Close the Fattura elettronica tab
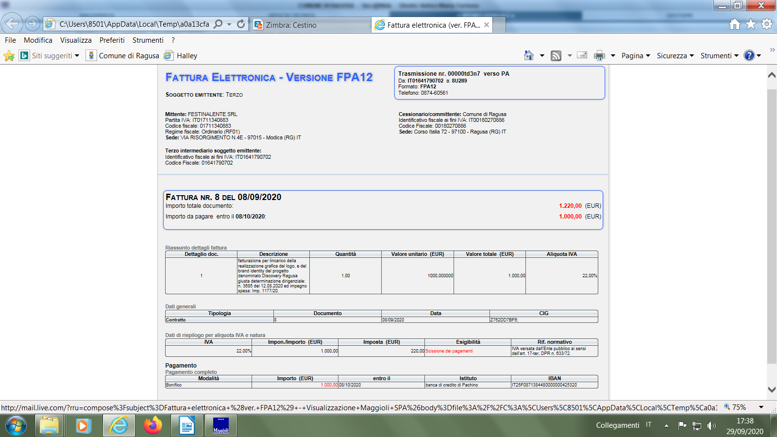 click(487, 25)
